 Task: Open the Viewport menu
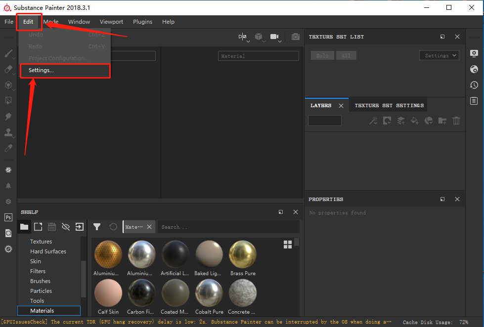coord(111,22)
